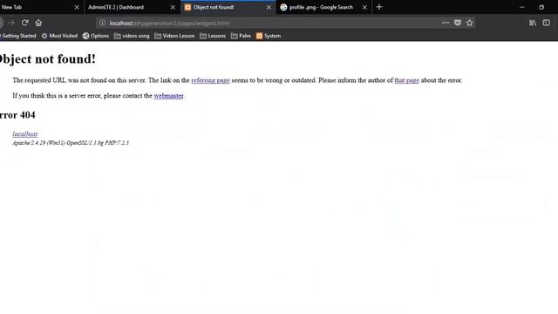Save page to Pocket icon
Viewport: 558px width, 314px height.
[x=458, y=23]
